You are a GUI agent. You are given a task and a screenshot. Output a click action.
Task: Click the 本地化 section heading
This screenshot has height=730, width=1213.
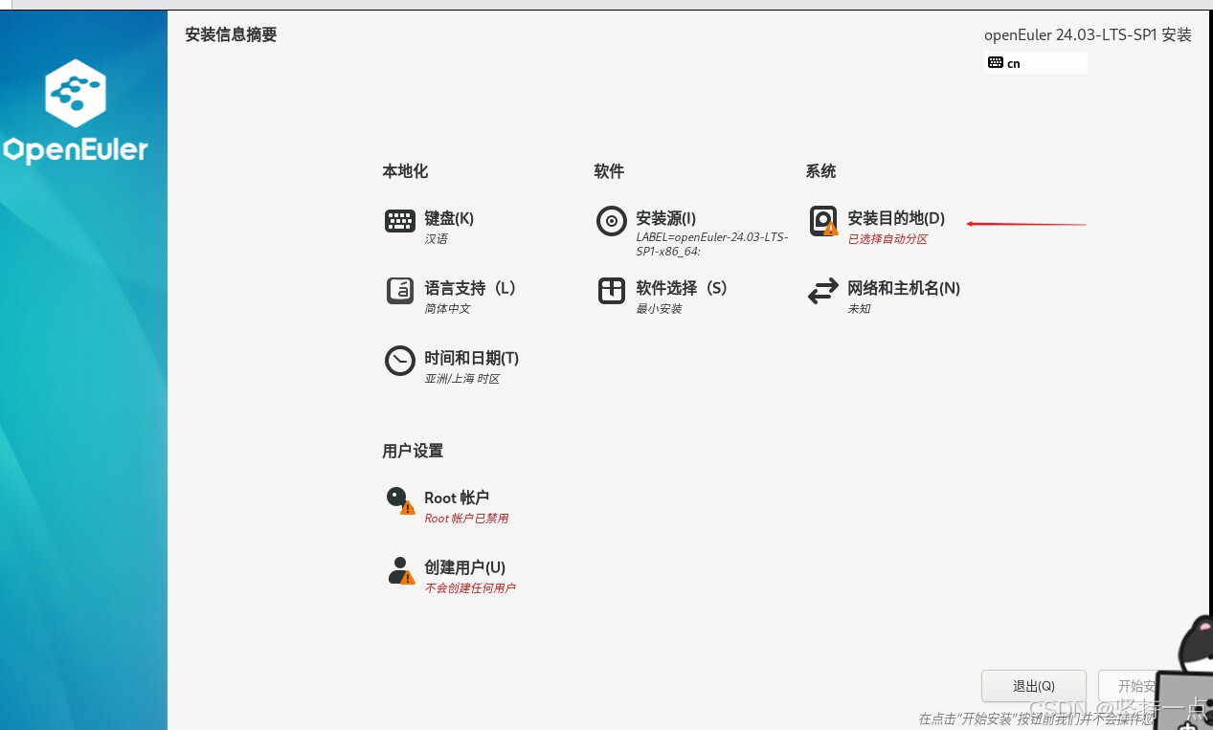405,171
